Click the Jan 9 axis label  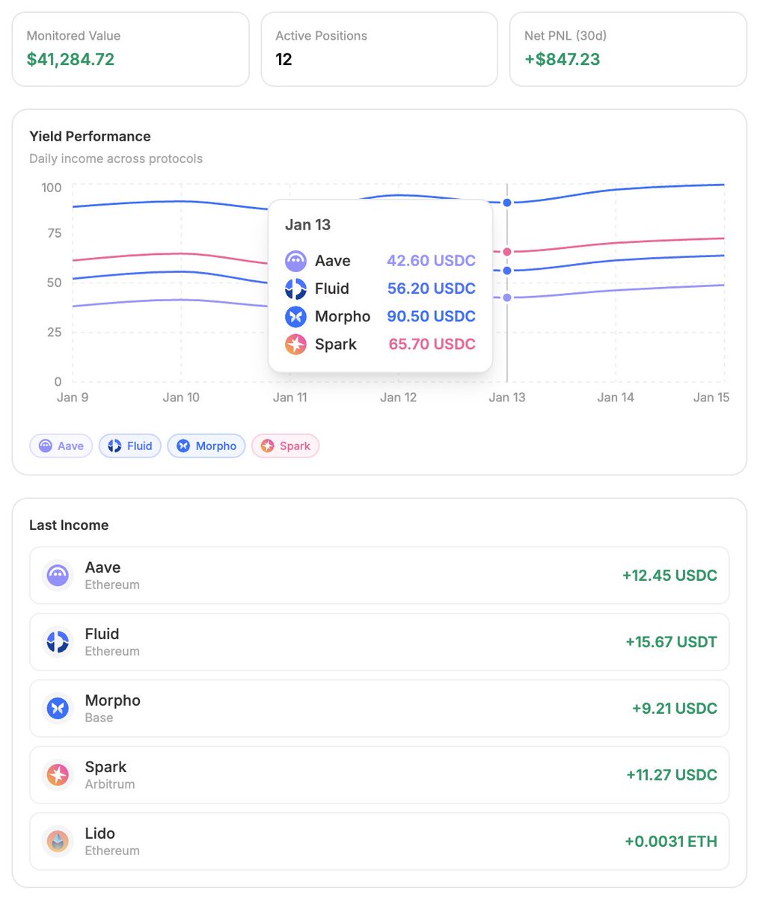pos(73,398)
